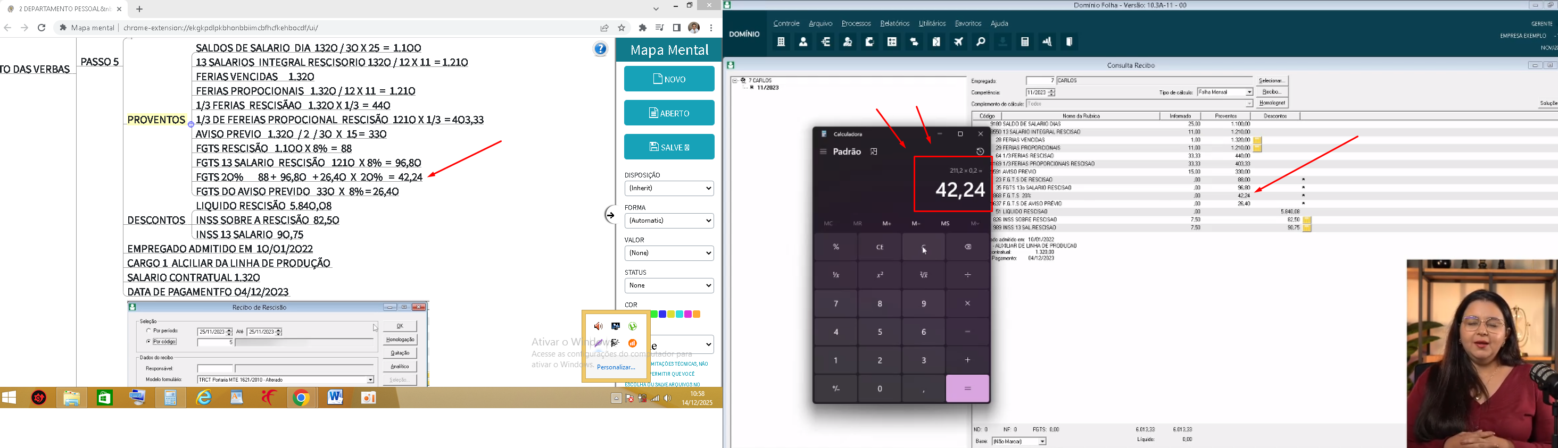Viewport: 1558px width, 448px height.
Task: Open the Utilitários menu in Domínio
Action: pyautogui.click(x=932, y=23)
